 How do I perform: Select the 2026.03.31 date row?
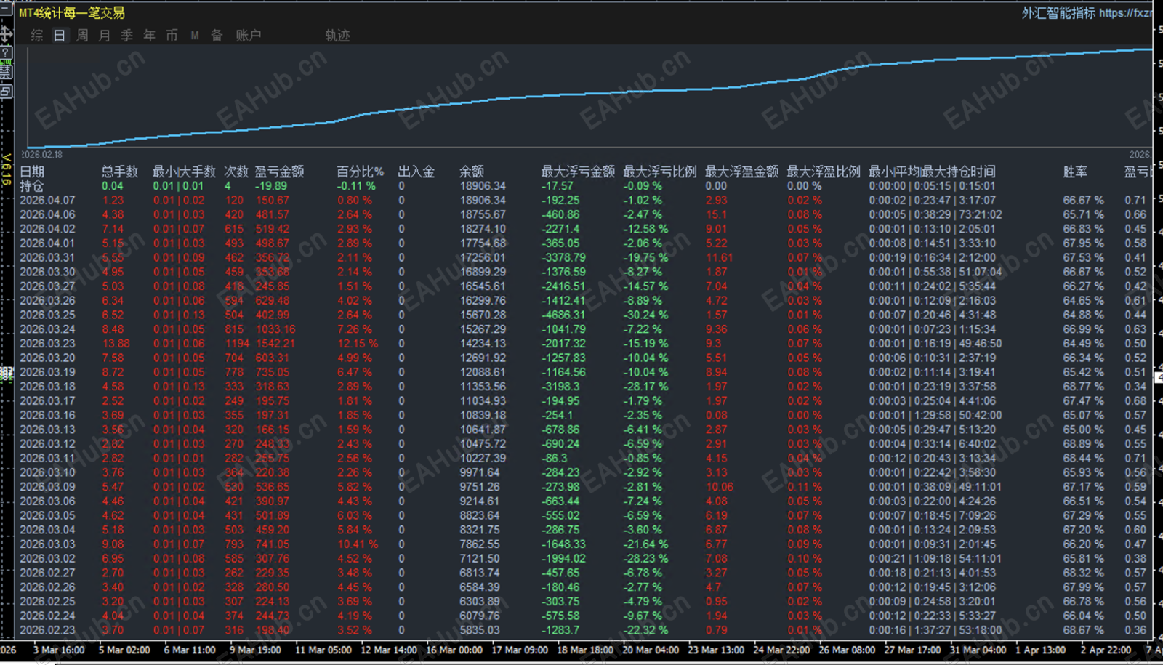47,257
